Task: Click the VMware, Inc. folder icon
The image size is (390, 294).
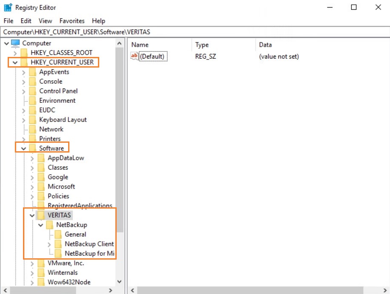Action: coord(41,263)
